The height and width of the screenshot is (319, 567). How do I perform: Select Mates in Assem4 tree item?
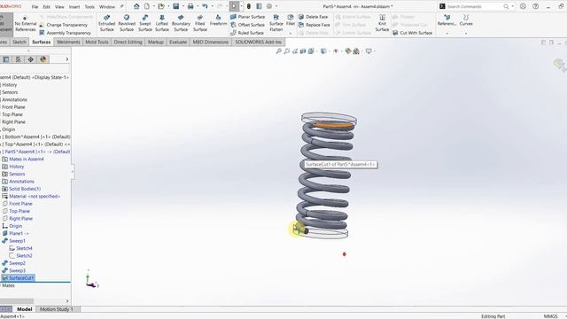pyautogui.click(x=23, y=159)
